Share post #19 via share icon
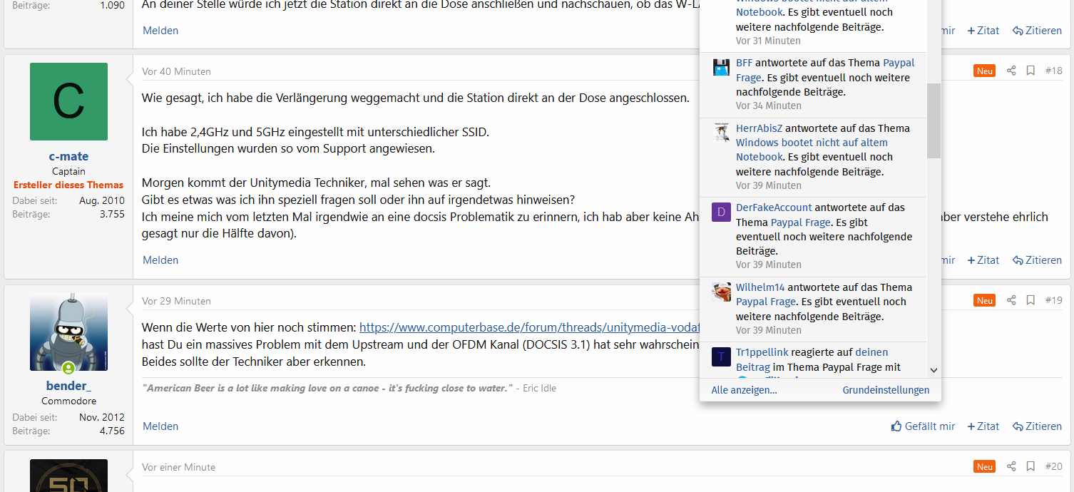1074x492 pixels. pyautogui.click(x=1011, y=300)
